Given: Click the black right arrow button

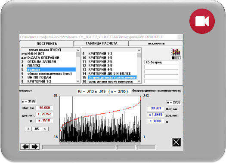Looking at the screenshot, I should (35, 147).
